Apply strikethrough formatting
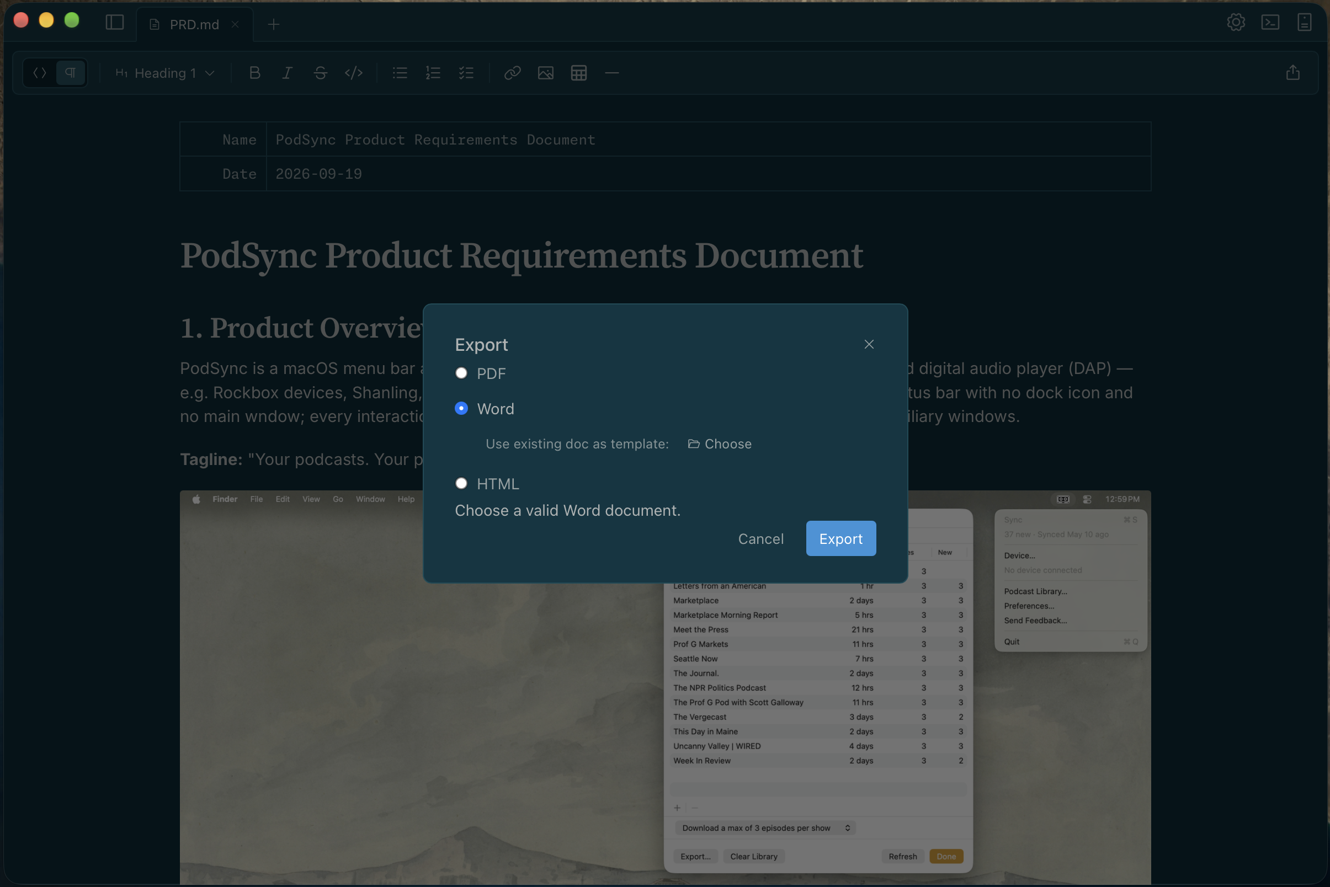 coord(320,72)
